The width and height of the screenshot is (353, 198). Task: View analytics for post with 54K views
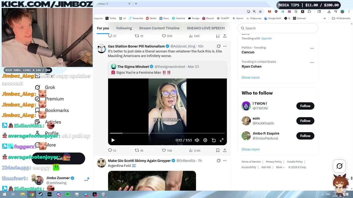[194, 36]
